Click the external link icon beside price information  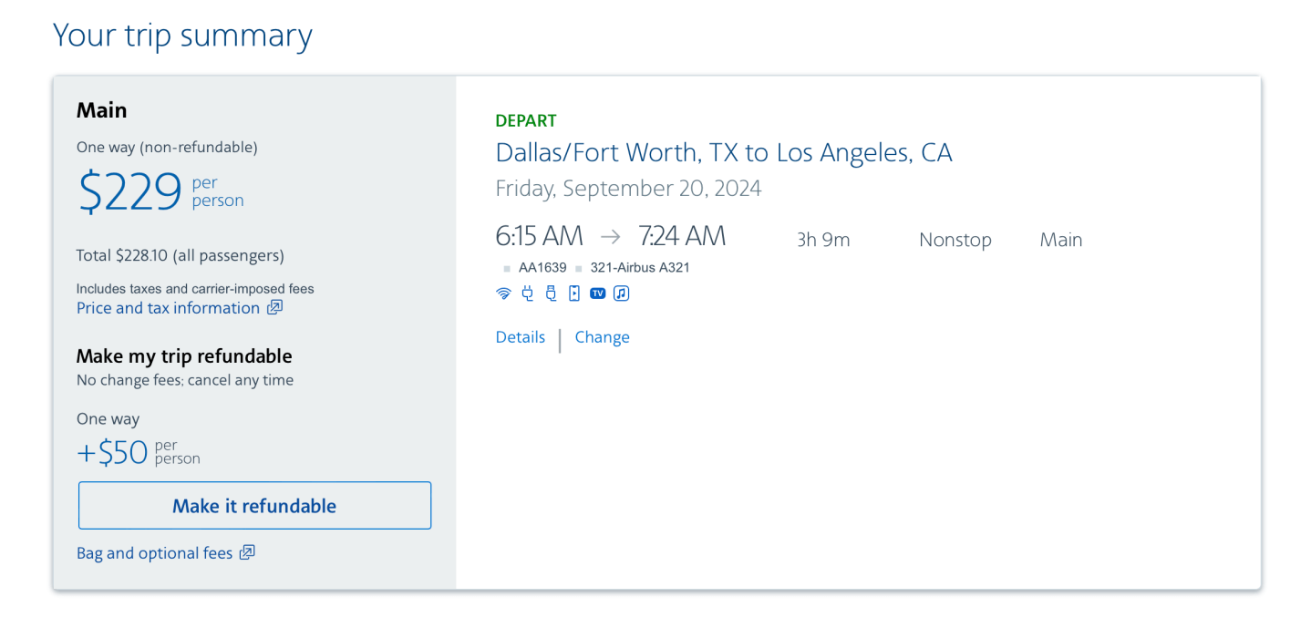click(274, 308)
